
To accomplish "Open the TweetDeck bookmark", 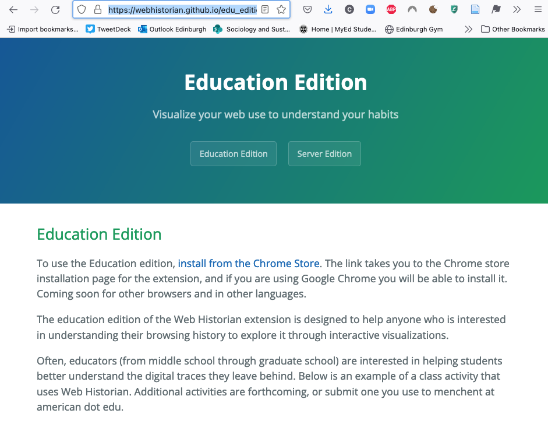I will click(x=108, y=29).
